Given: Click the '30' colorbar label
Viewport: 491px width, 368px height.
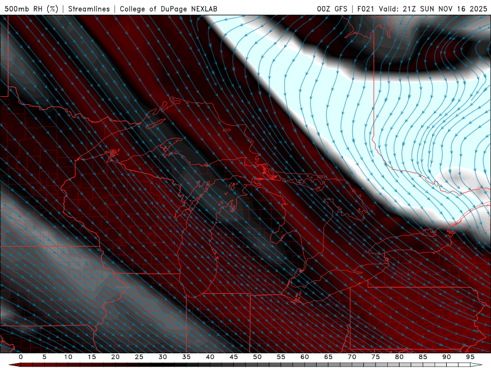Looking at the screenshot, I should coord(163,357).
